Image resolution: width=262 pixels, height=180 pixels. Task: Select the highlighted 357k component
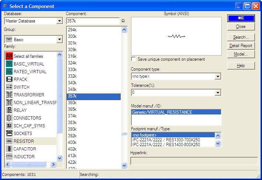tap(94, 96)
